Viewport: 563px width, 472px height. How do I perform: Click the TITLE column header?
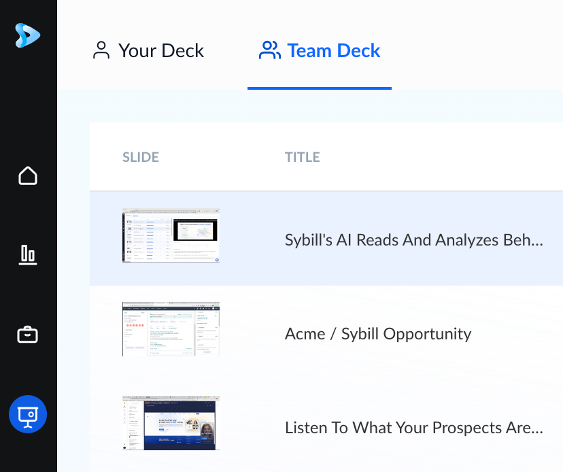pos(303,157)
